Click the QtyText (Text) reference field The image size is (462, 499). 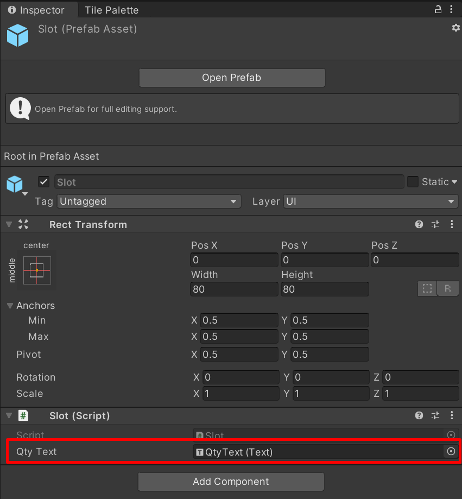point(318,452)
